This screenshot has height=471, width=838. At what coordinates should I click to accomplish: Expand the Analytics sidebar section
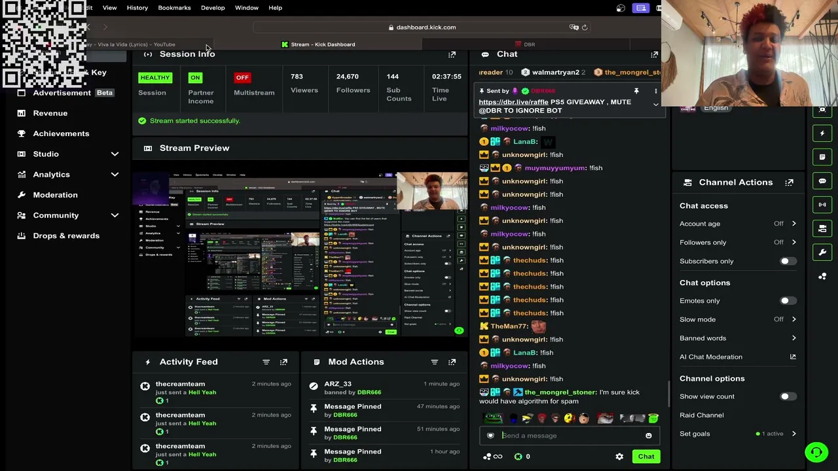(x=115, y=175)
